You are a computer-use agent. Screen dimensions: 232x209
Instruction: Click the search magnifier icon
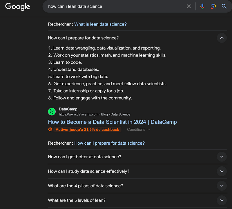(224, 6)
